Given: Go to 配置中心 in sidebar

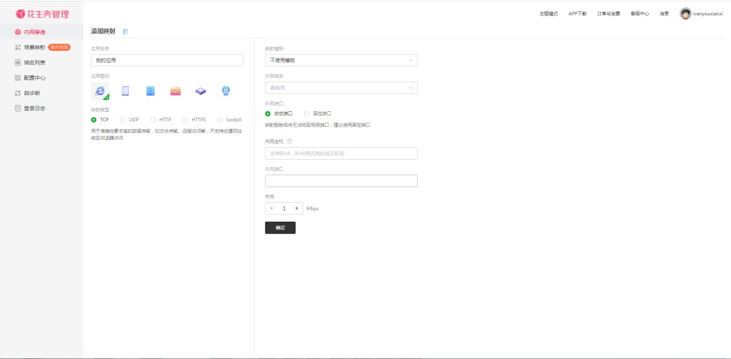Looking at the screenshot, I should pyautogui.click(x=34, y=78).
